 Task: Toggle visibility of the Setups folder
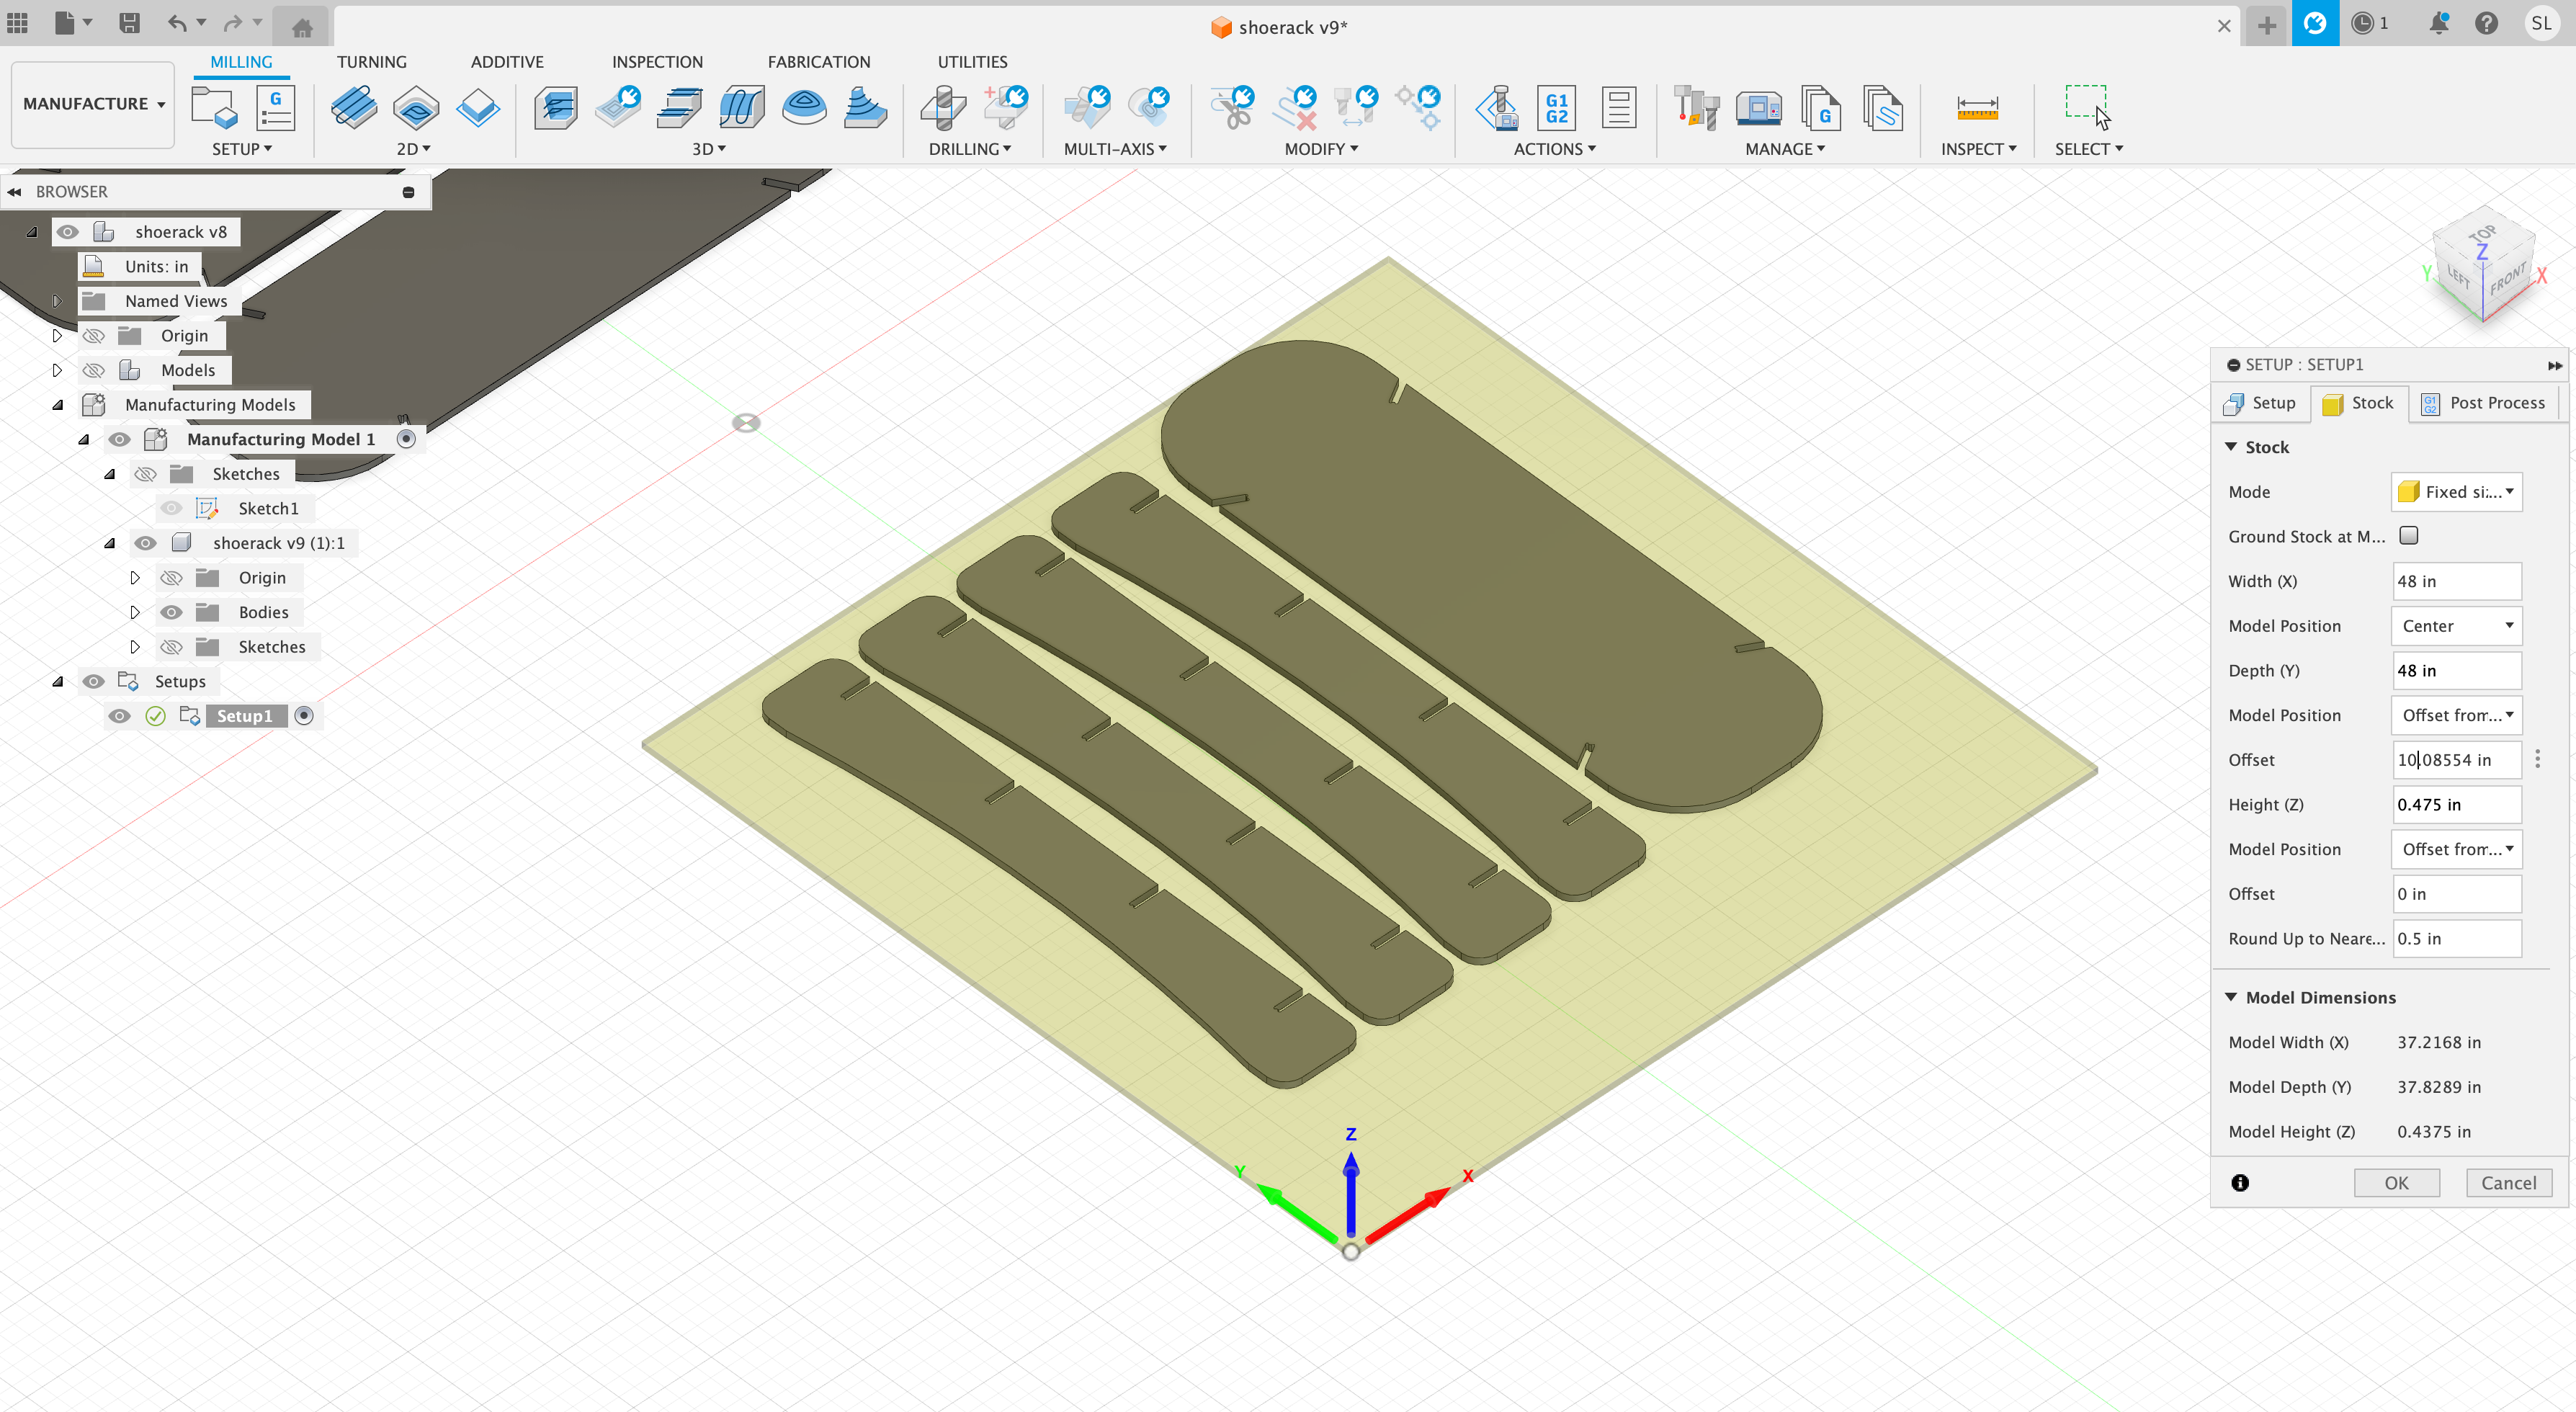click(93, 681)
